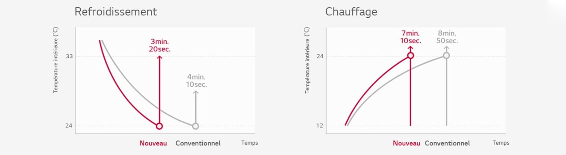Click the 4min. 10sec. time label
566x155 pixels.
pos(196,81)
